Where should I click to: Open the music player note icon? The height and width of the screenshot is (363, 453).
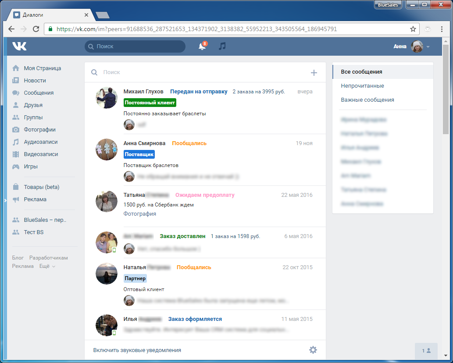222,46
